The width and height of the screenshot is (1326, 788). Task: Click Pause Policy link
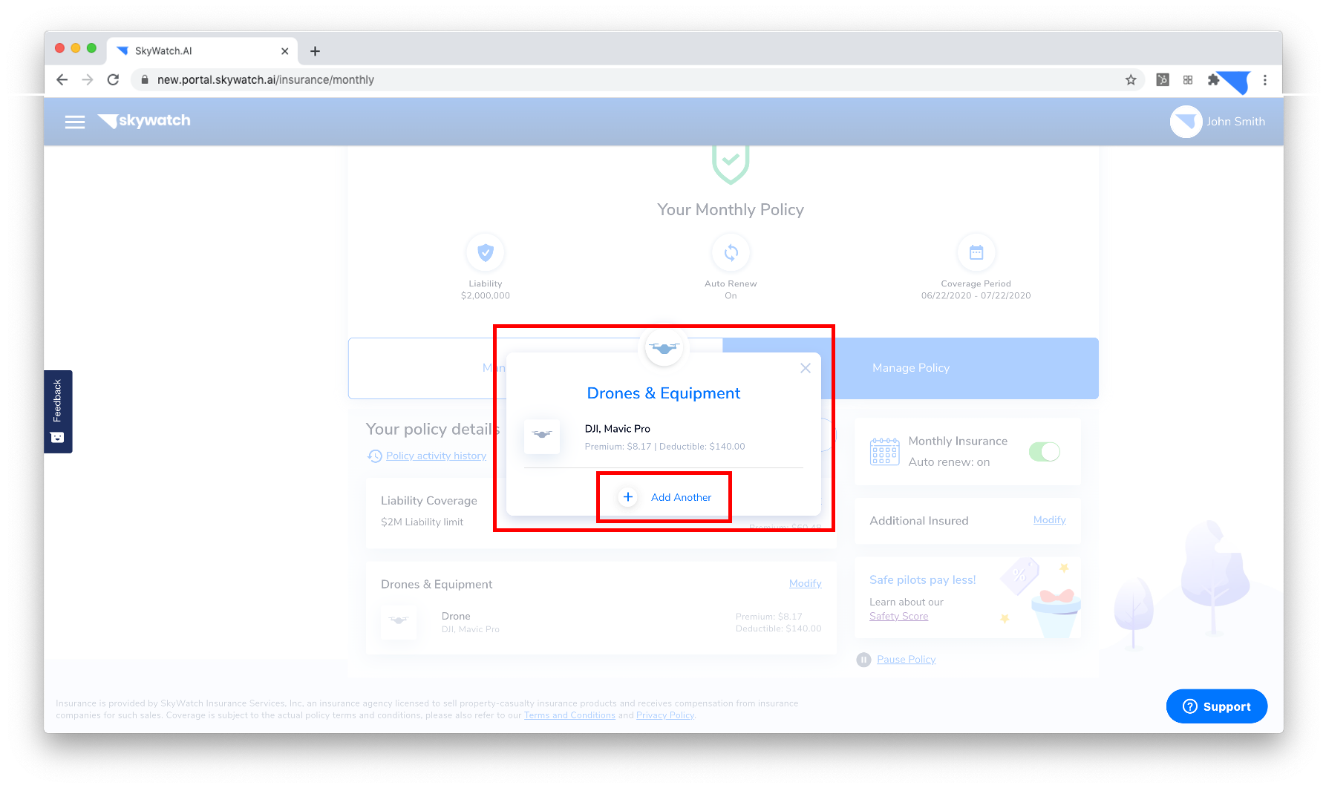point(906,659)
